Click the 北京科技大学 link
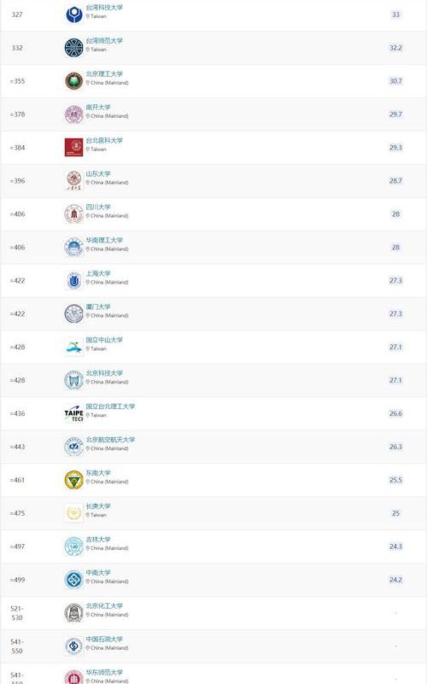This screenshot has height=684, width=427. click(x=104, y=373)
